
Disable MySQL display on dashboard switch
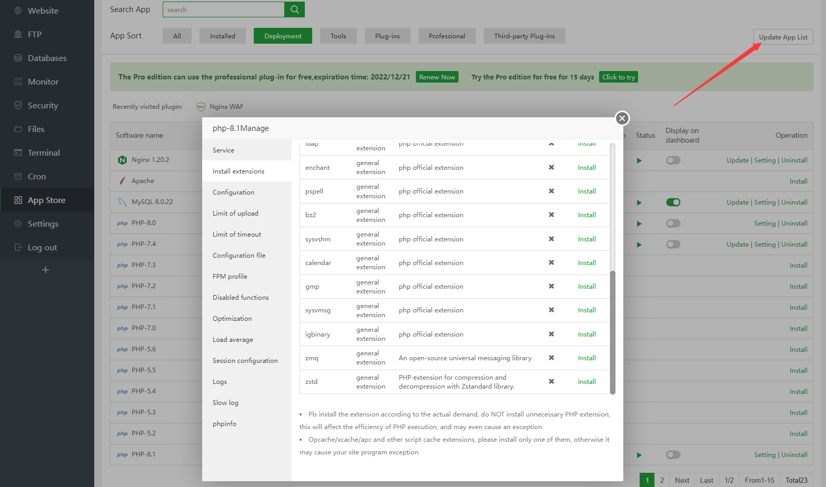pos(673,202)
